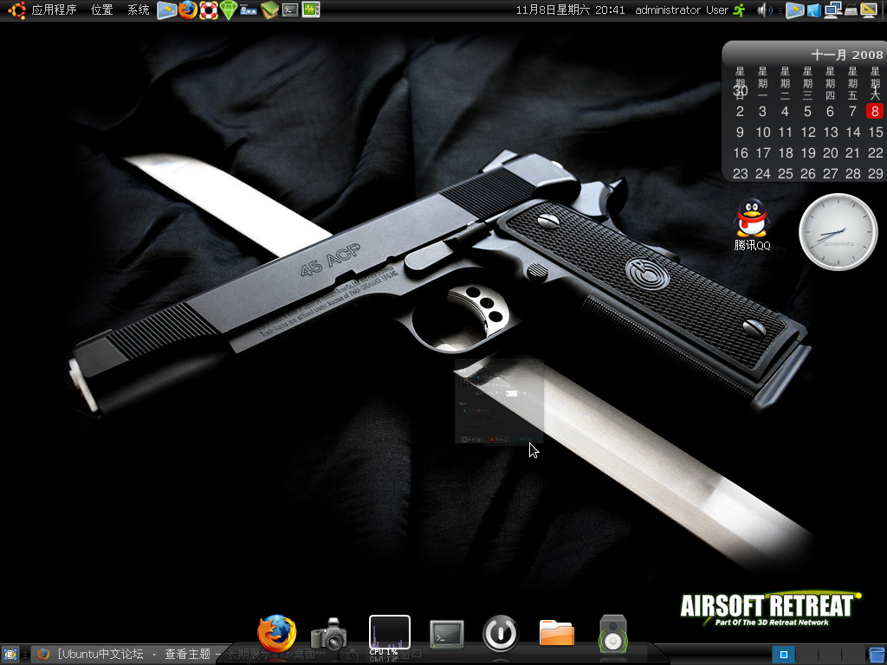The width and height of the screenshot is (887, 665).
Task: Click the small blue window icon beside the gem
Action: click(x=249, y=10)
